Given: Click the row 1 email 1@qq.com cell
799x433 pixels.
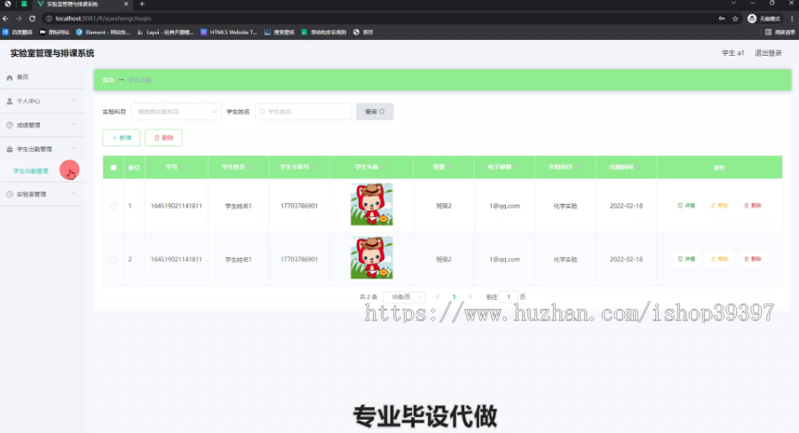Looking at the screenshot, I should tap(504, 206).
